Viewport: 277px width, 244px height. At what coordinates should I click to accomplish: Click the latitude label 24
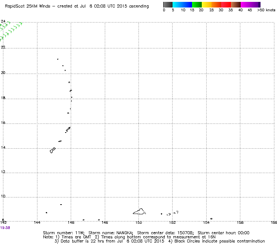3,21
